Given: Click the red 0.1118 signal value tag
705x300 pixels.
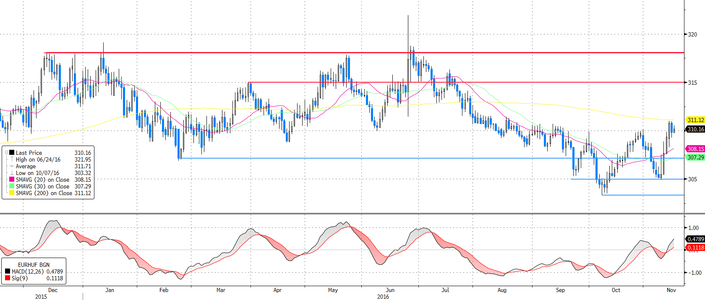Looking at the screenshot, I should coord(695,248).
